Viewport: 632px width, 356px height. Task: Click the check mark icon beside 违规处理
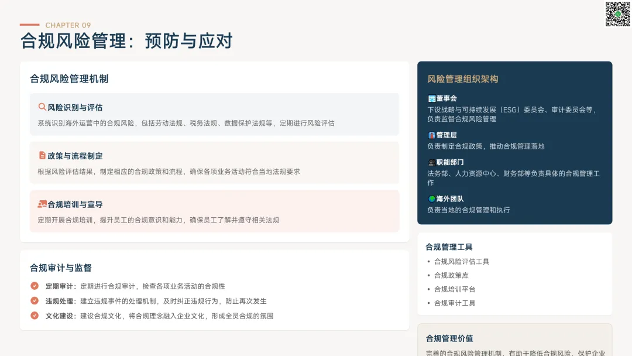(35, 301)
